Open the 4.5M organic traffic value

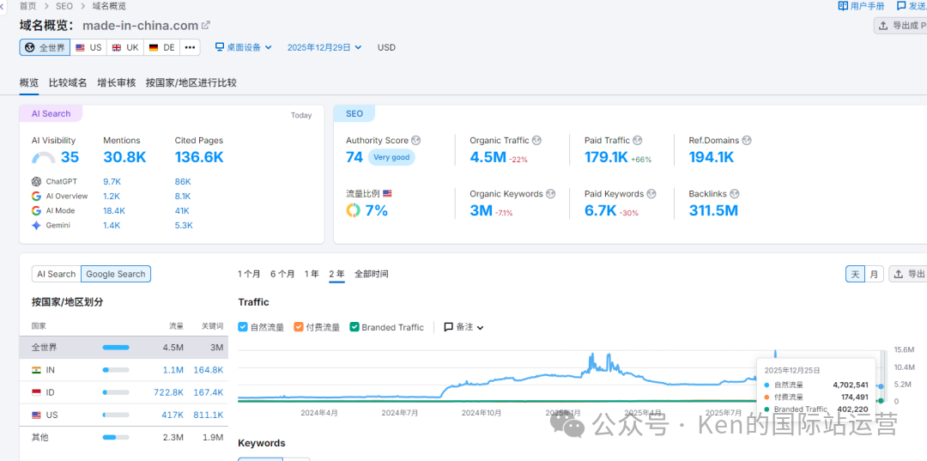(x=488, y=157)
